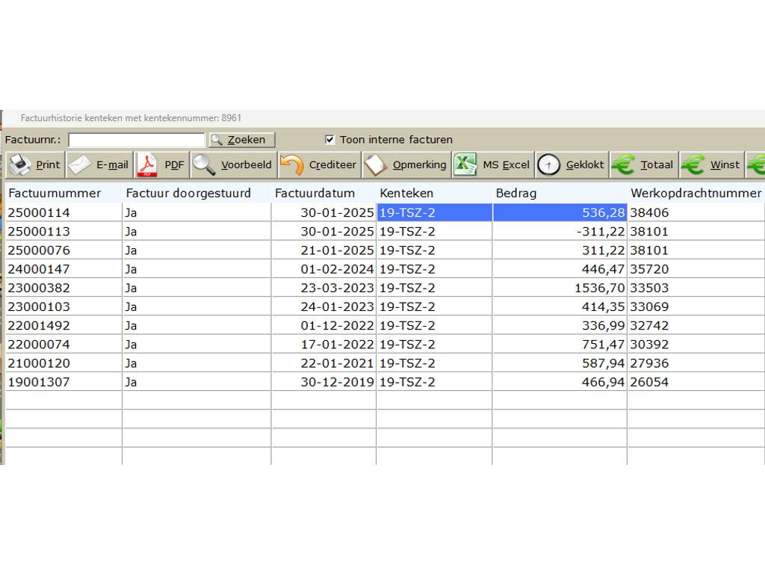Uncheck Toon interne facturen checkbox
The width and height of the screenshot is (765, 574).
pos(330,140)
